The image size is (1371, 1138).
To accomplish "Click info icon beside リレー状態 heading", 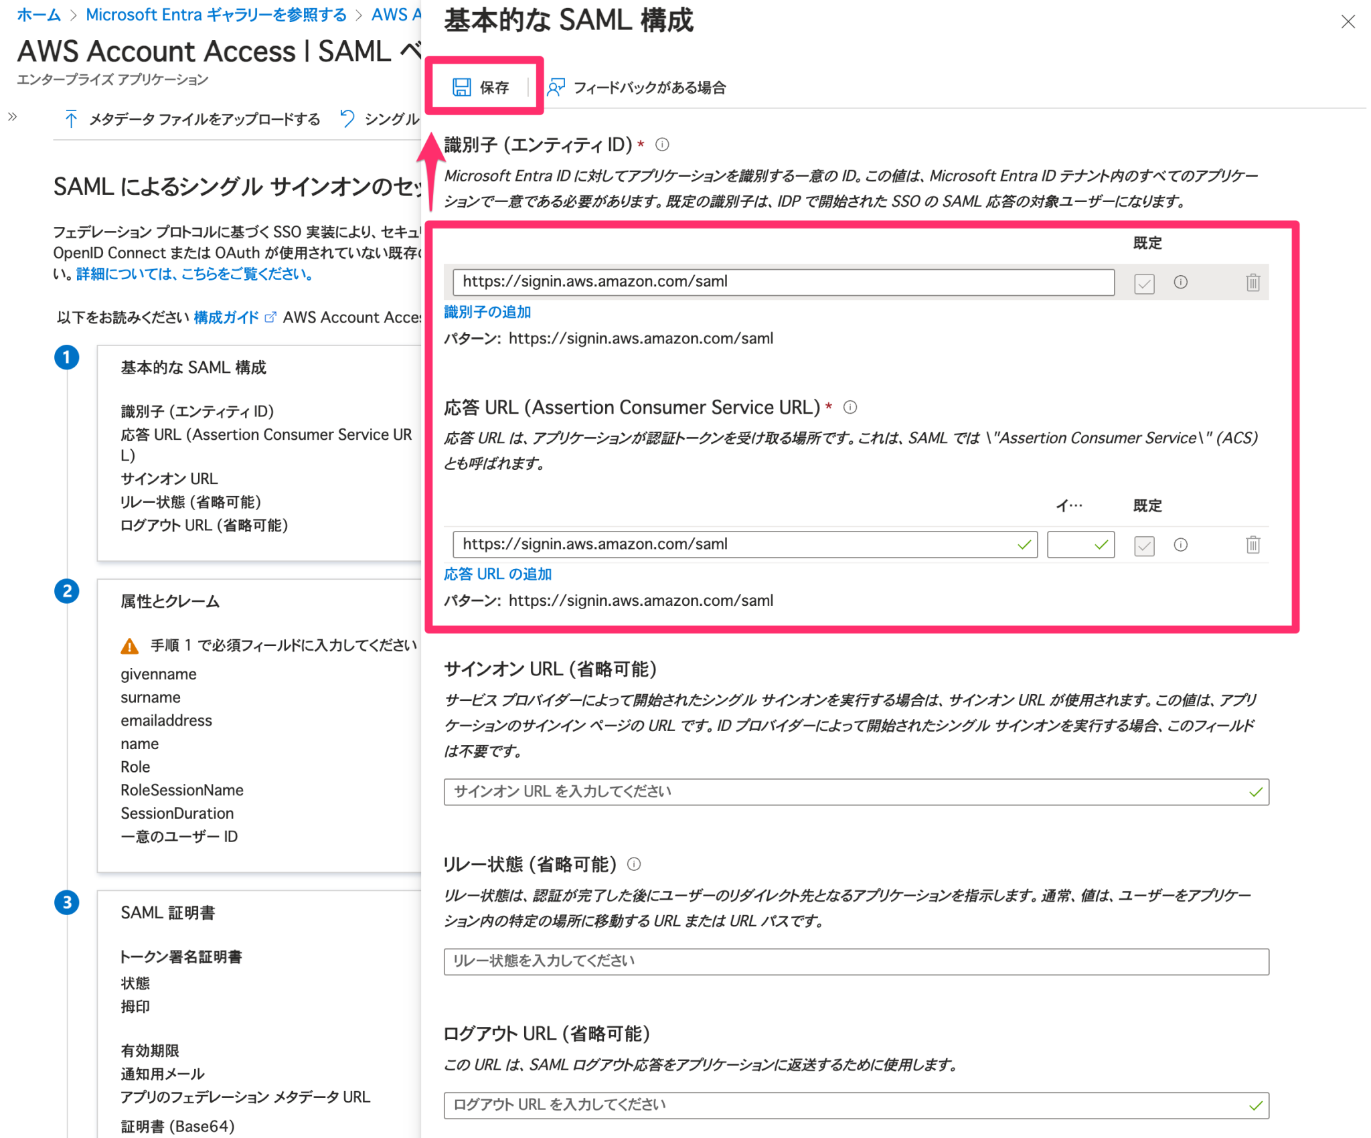I will pos(633,864).
